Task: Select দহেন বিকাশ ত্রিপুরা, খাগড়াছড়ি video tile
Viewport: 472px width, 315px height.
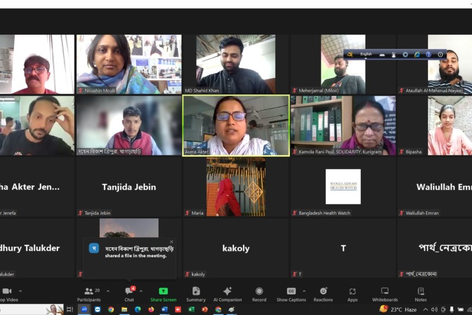Action: [129, 125]
